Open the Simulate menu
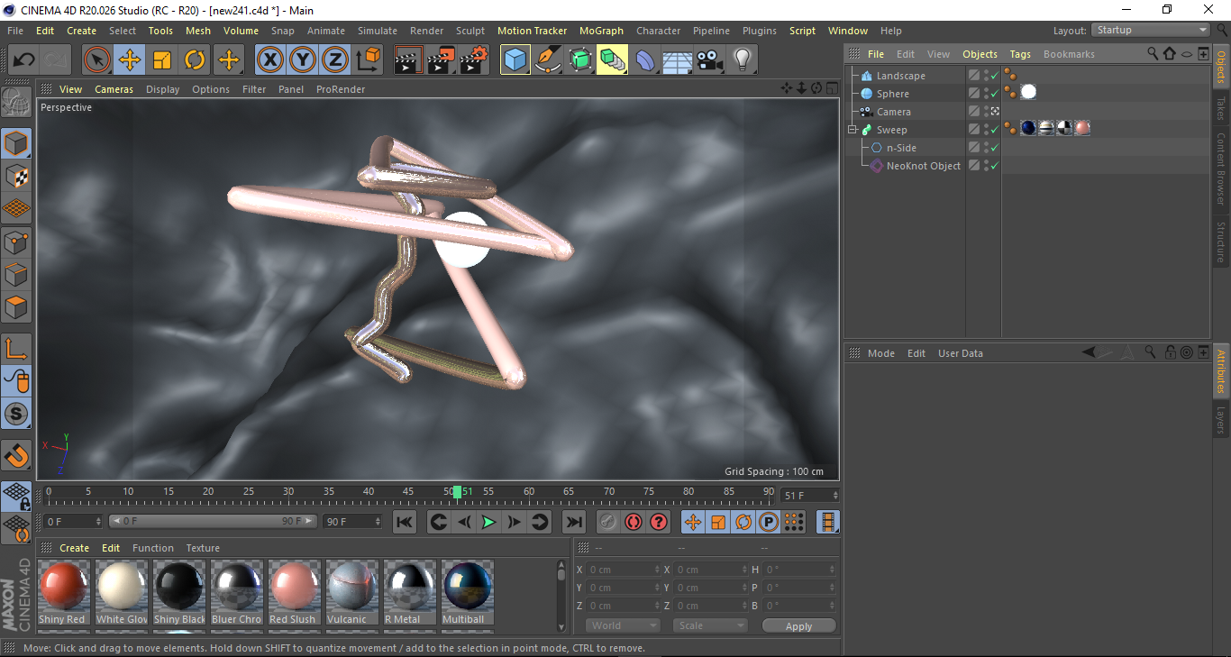 tap(378, 31)
